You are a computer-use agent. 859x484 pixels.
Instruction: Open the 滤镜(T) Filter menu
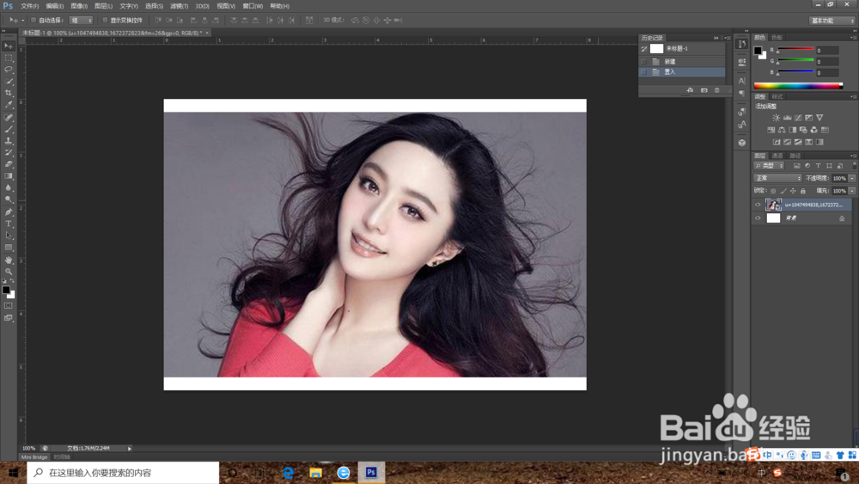point(180,6)
